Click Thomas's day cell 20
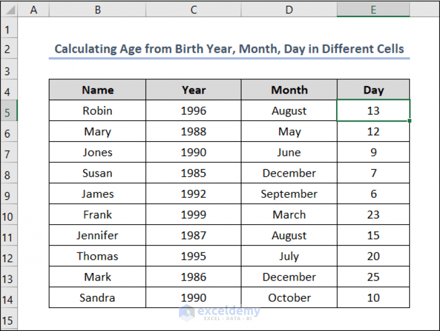This screenshot has width=440, height=331. pos(373,256)
